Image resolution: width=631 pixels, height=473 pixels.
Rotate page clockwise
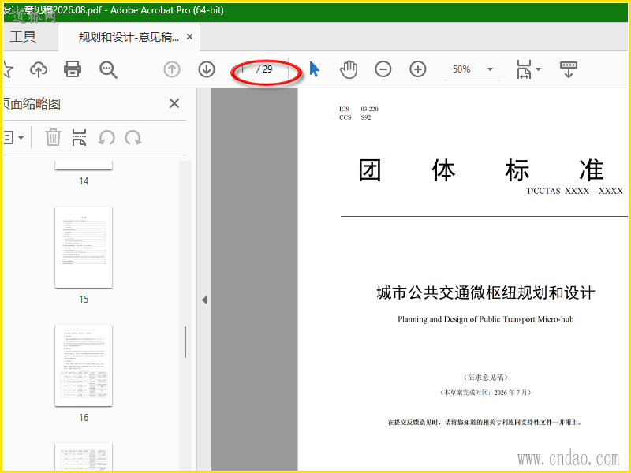point(133,138)
